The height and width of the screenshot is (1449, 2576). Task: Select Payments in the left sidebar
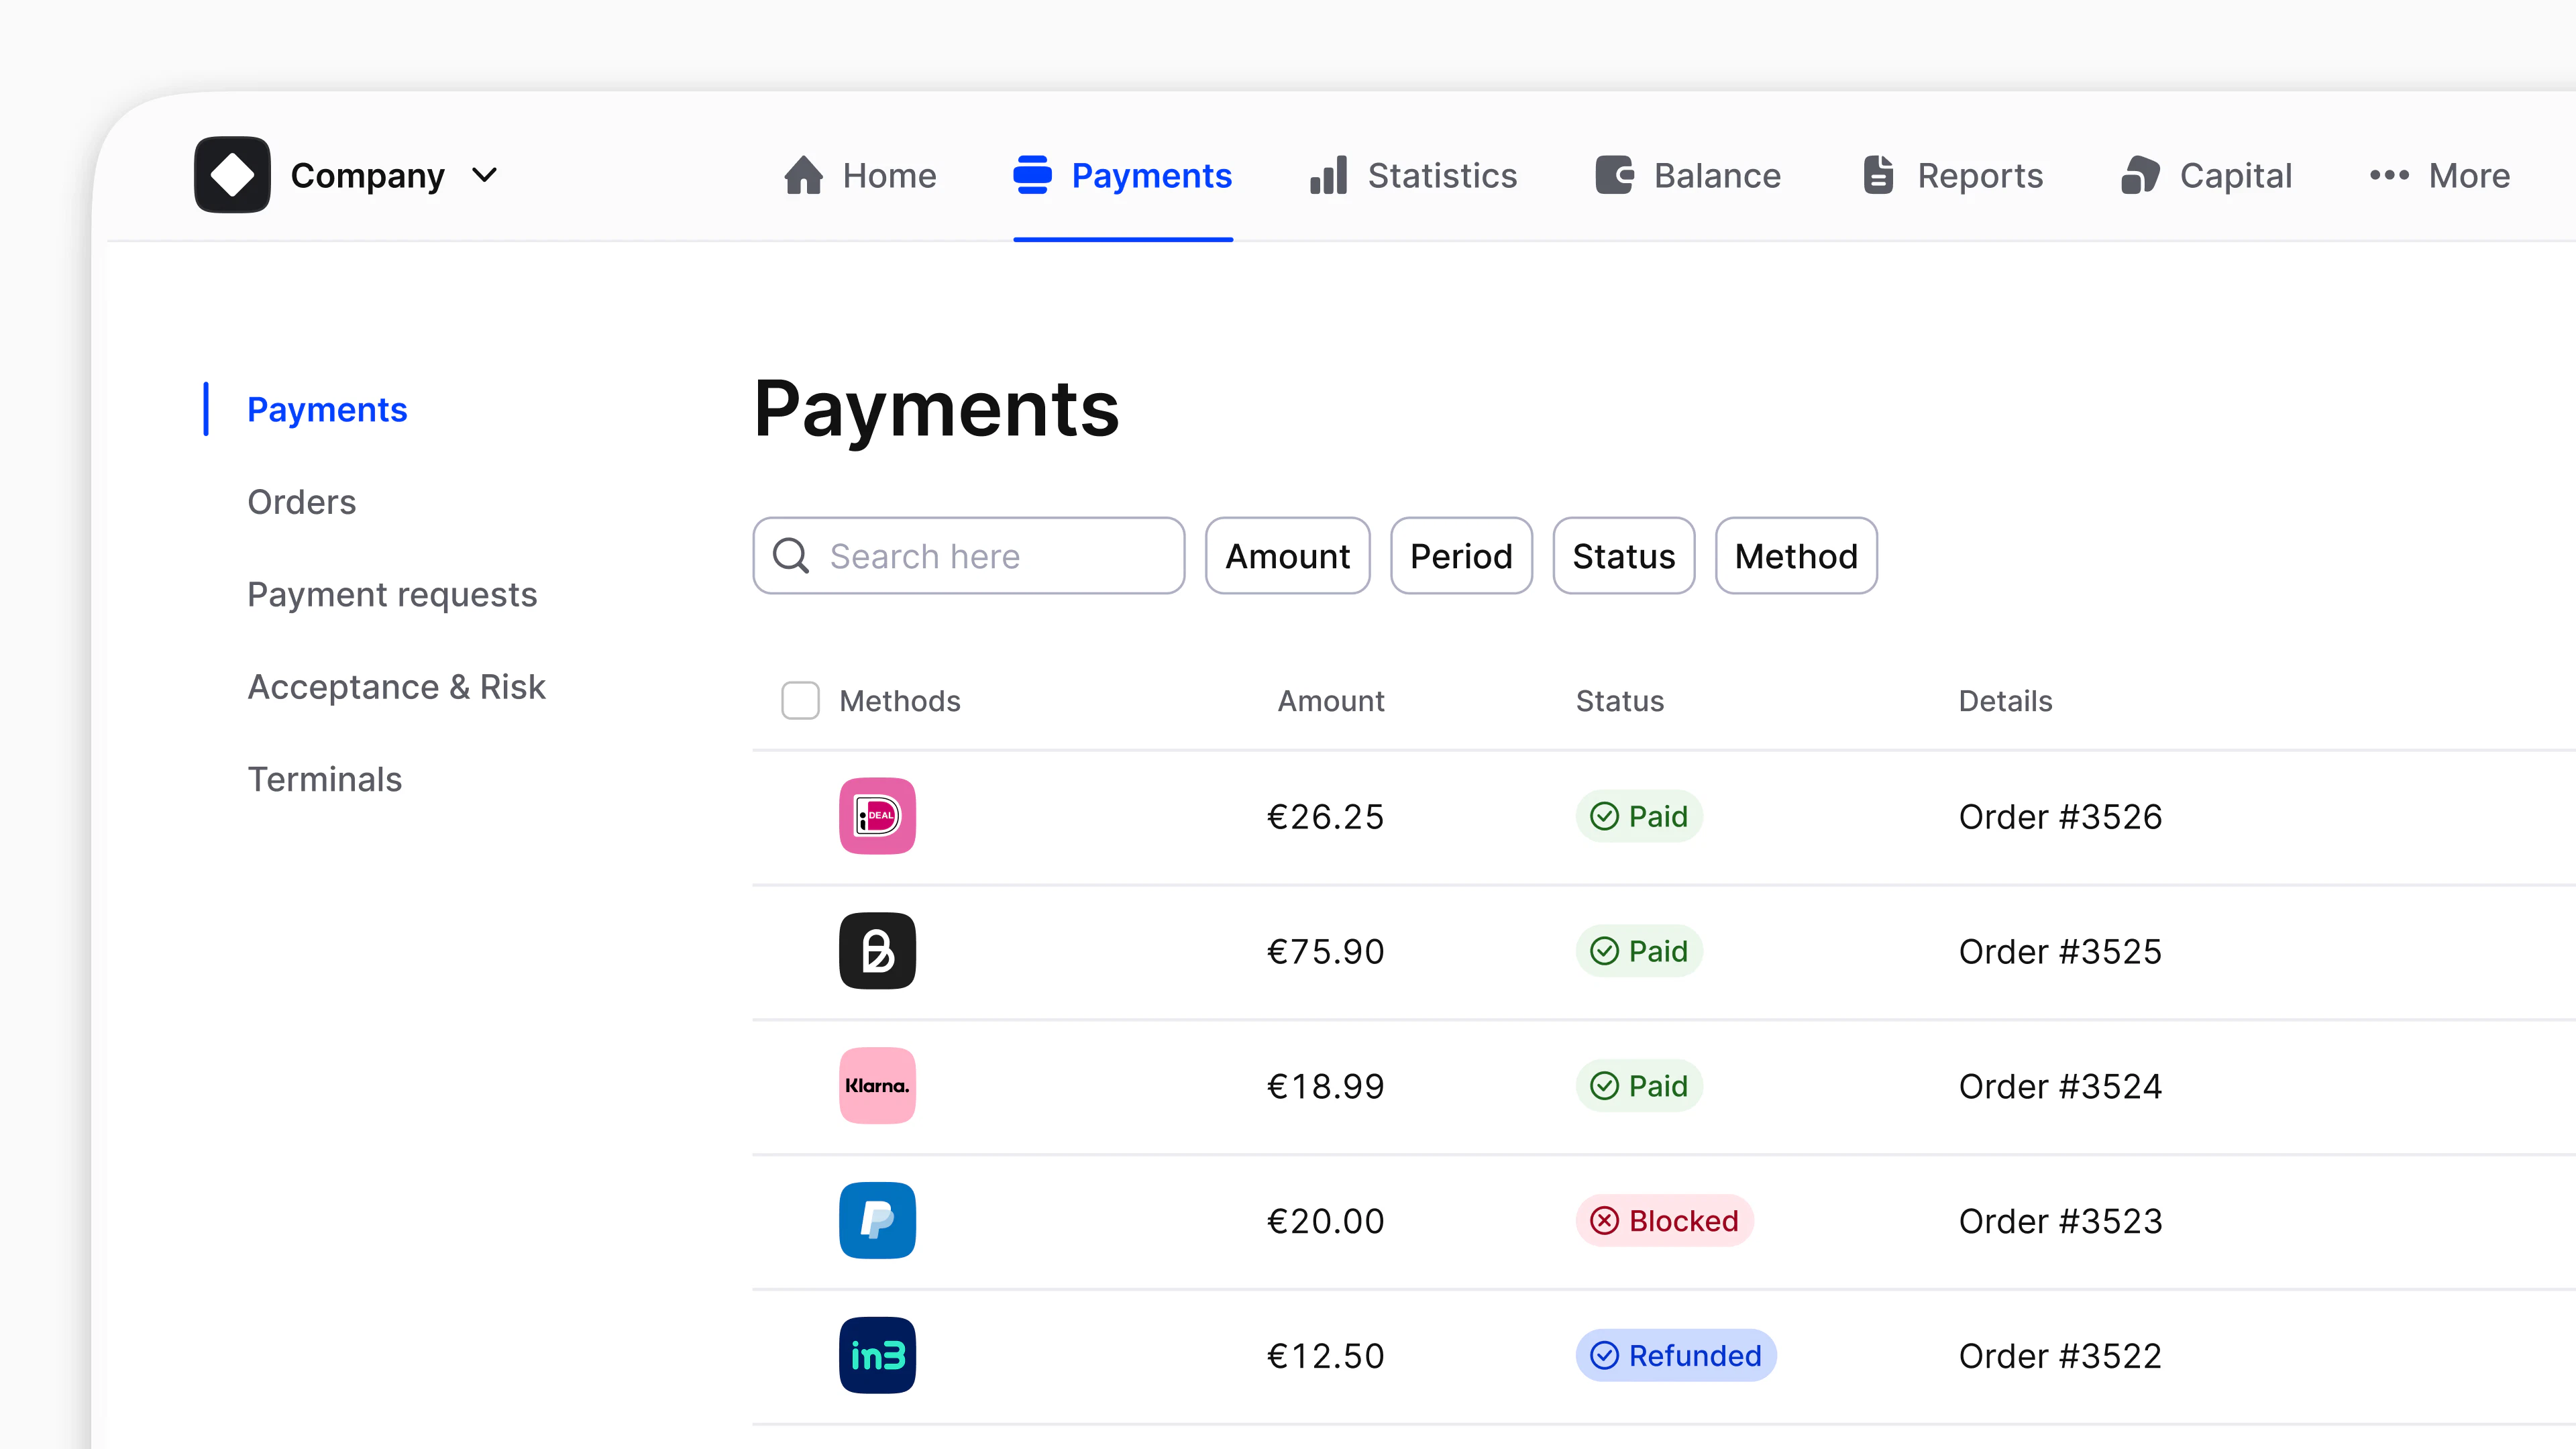point(327,409)
